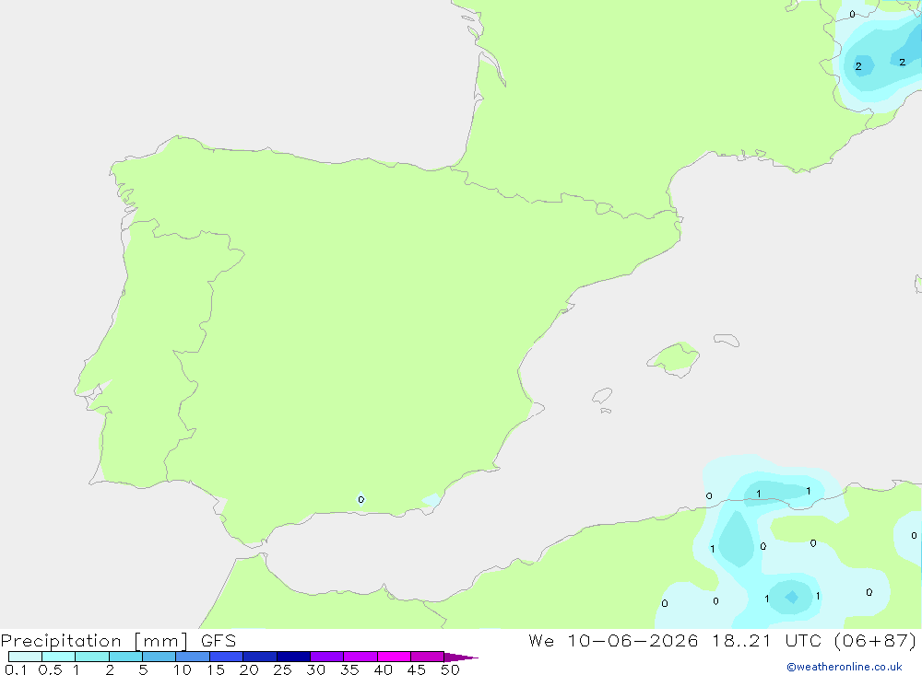Click the 'GFS' model label
Viewport: 922px width, 675px height.
[219, 641]
